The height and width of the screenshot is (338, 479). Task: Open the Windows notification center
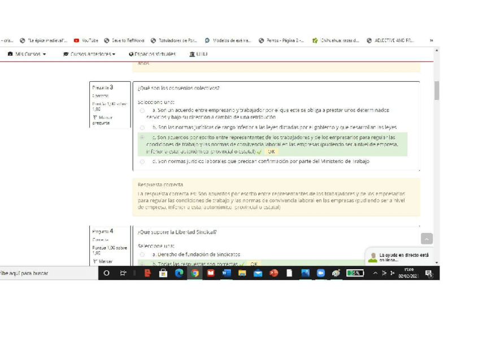point(429,274)
